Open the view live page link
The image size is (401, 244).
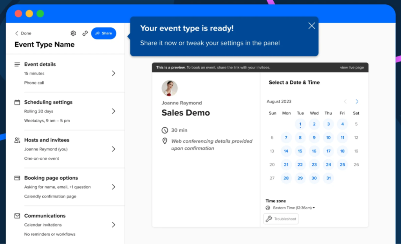click(352, 67)
